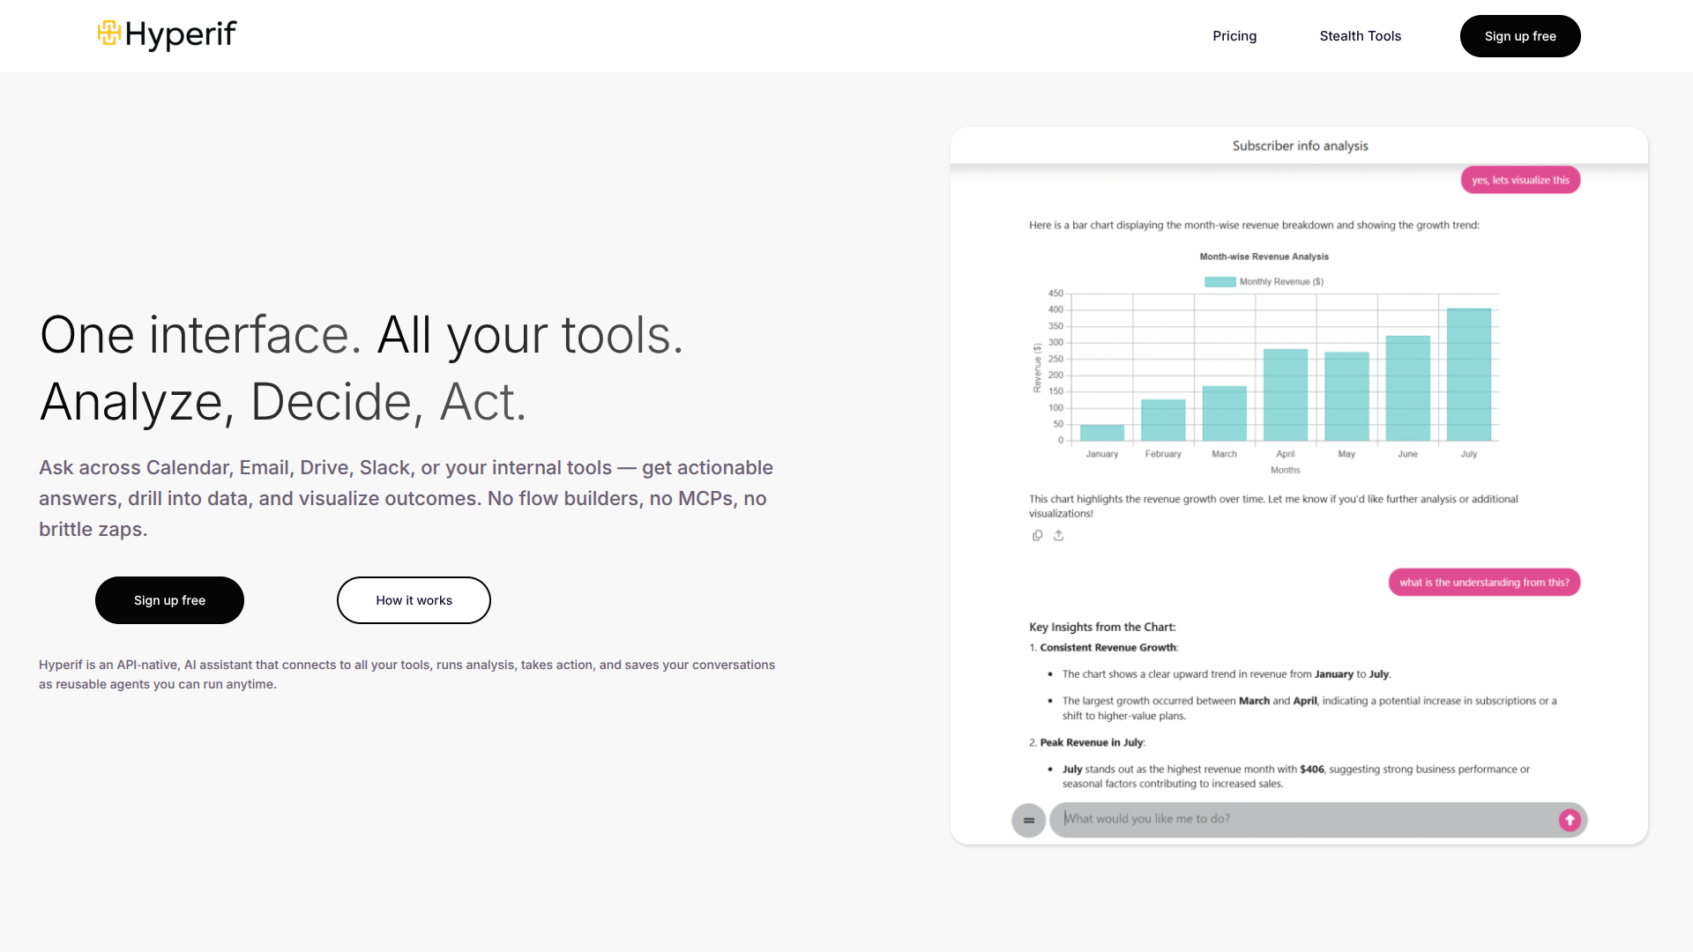Click the copy response icon below the chart
The height and width of the screenshot is (952, 1693).
click(1037, 535)
